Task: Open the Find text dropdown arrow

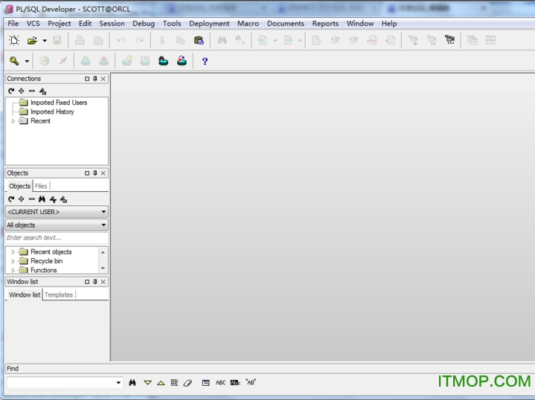Action: click(118, 383)
